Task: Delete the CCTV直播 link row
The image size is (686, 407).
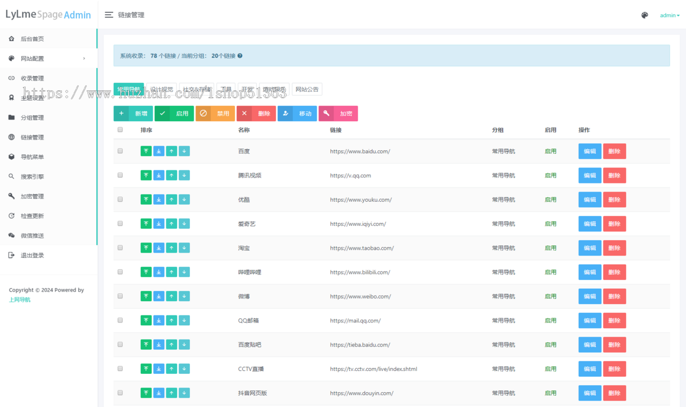Action: point(615,369)
